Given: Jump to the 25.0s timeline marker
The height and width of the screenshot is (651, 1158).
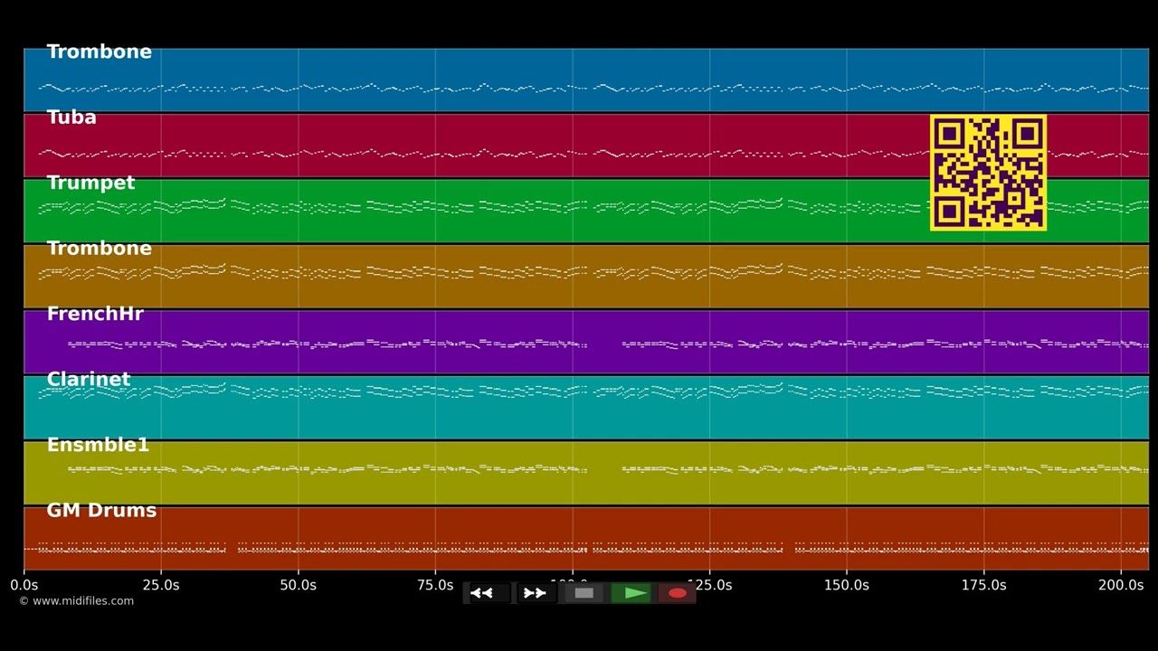Looking at the screenshot, I should click(x=161, y=585).
